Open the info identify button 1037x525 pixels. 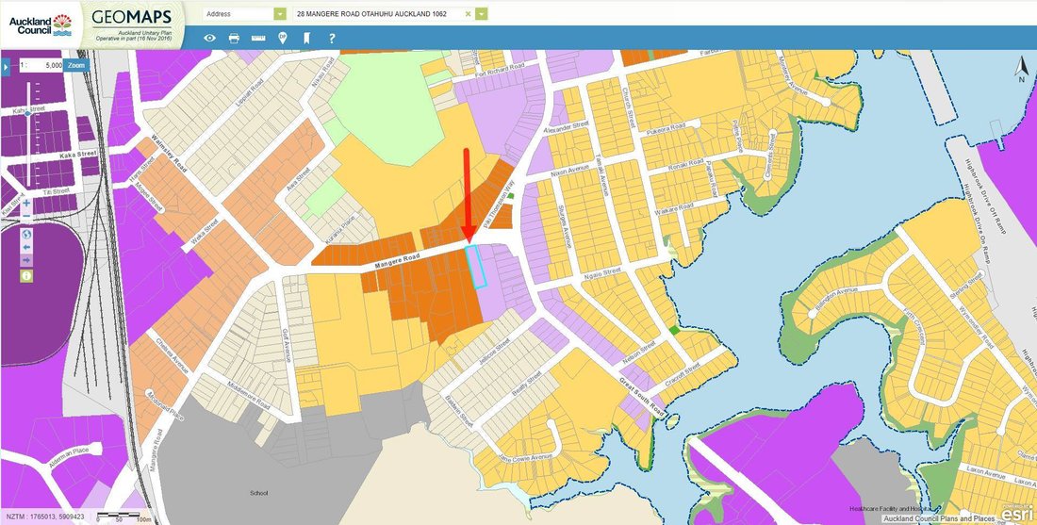click(x=26, y=276)
